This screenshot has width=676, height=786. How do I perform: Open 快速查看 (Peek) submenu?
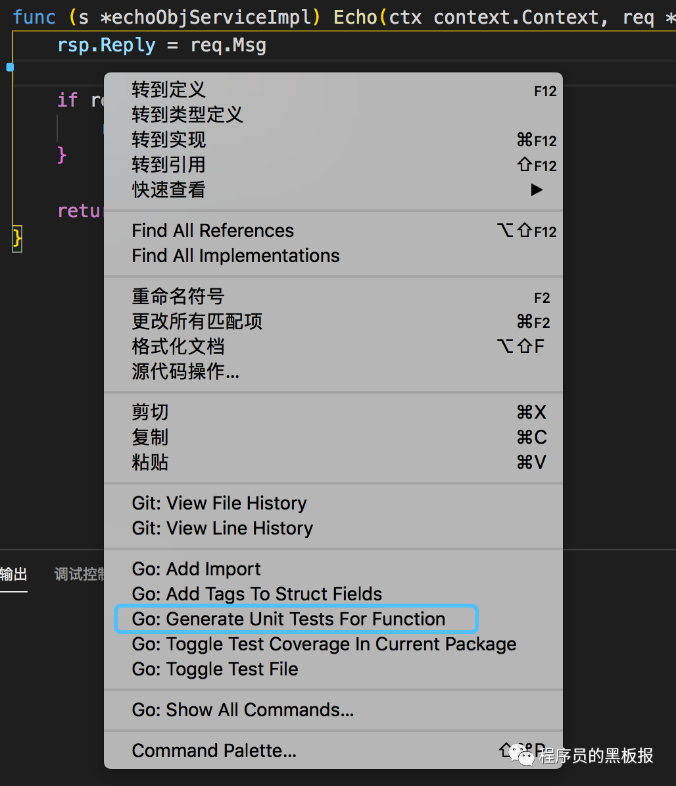[x=168, y=190]
